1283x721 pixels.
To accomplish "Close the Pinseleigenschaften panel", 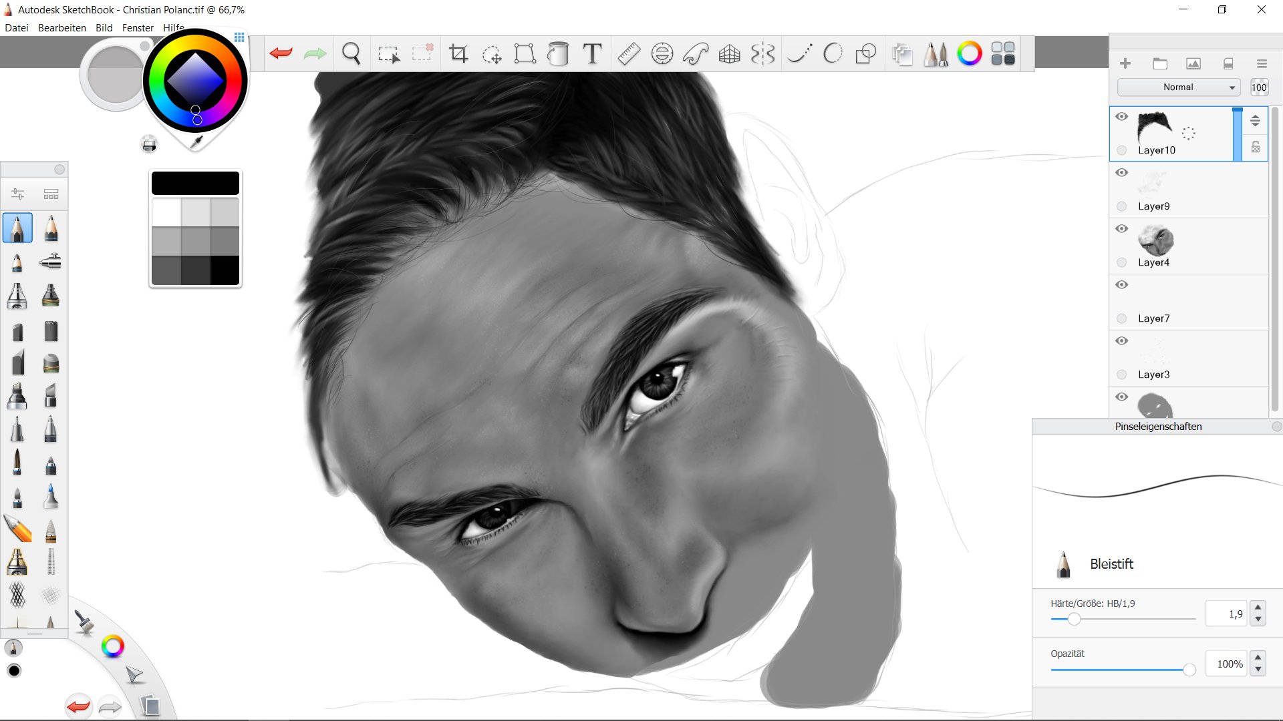I will [1277, 427].
